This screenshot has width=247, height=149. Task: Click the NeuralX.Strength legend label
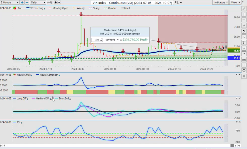coord(49,74)
